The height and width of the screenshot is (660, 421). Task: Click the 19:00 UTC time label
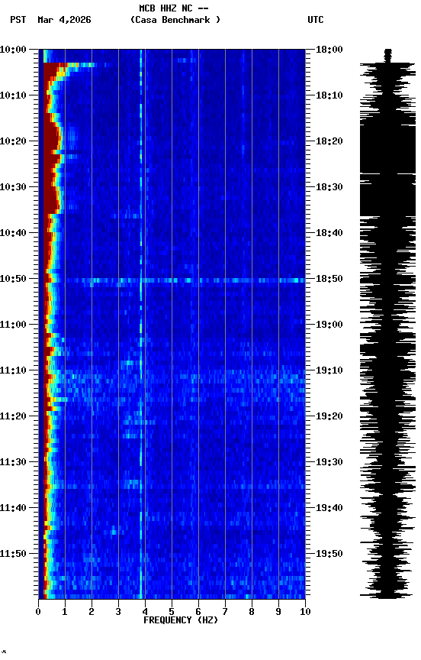pos(329,325)
